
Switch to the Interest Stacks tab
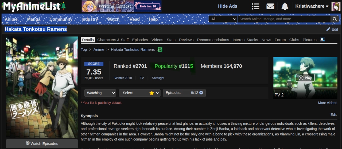pyautogui.click(x=245, y=40)
